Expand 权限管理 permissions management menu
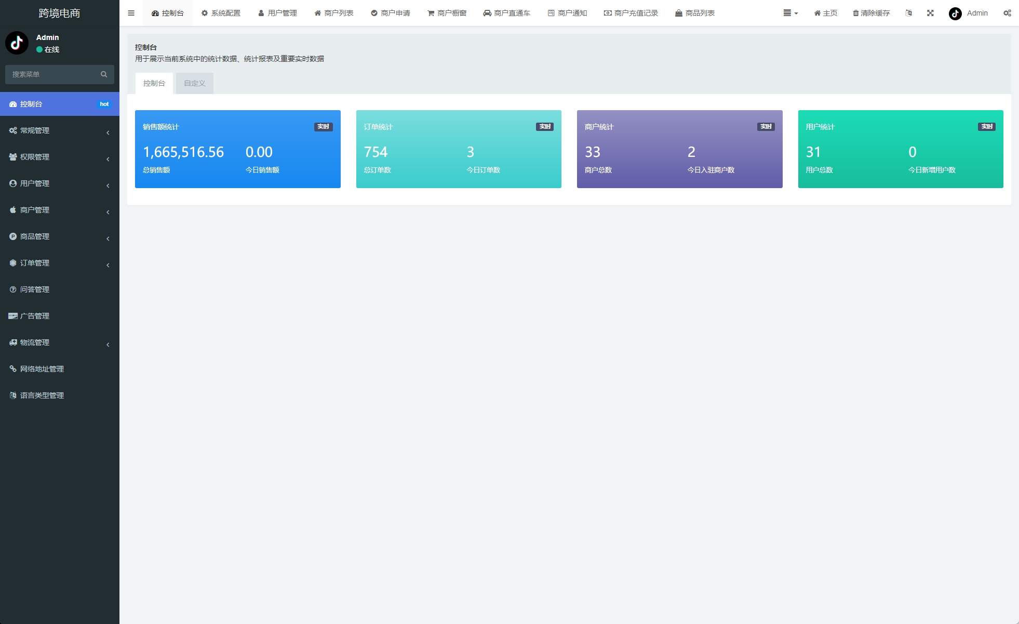Image resolution: width=1019 pixels, height=624 pixels. [x=59, y=156]
